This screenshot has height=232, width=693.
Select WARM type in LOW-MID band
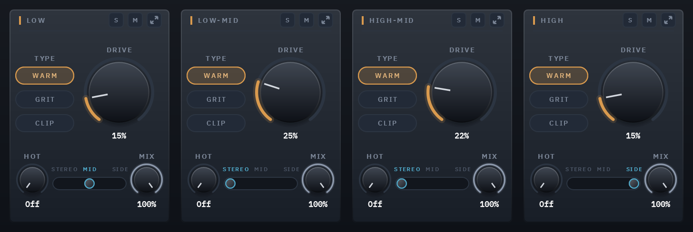[x=216, y=76]
